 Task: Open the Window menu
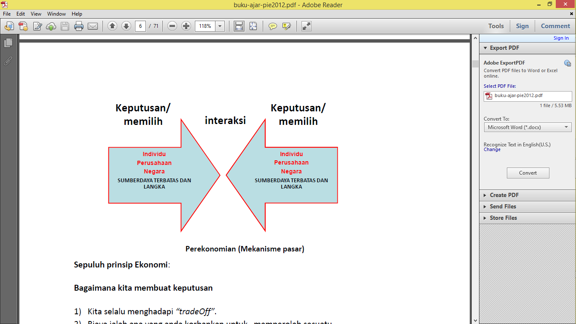57,14
